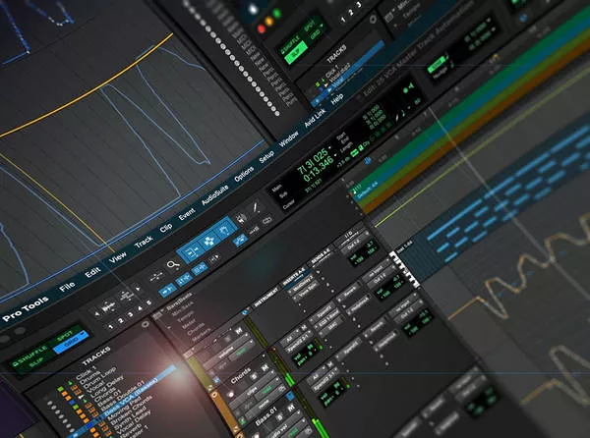Screen dimensions: 590x438
Task: Open the Avid Link menu
Action: click(315, 118)
